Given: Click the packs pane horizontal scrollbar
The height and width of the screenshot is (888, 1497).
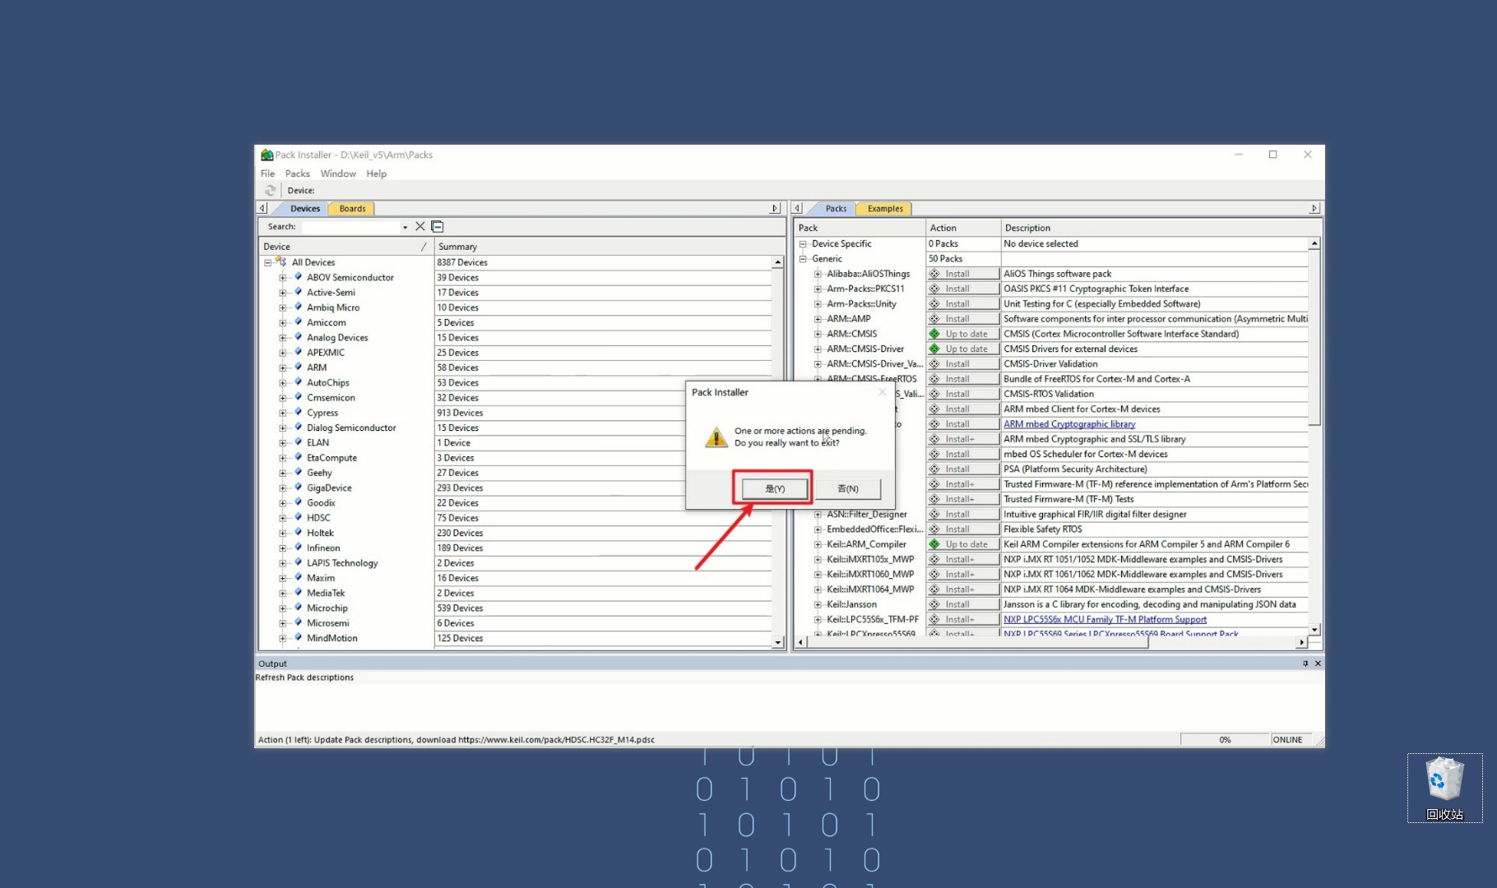Looking at the screenshot, I should pyautogui.click(x=978, y=642).
